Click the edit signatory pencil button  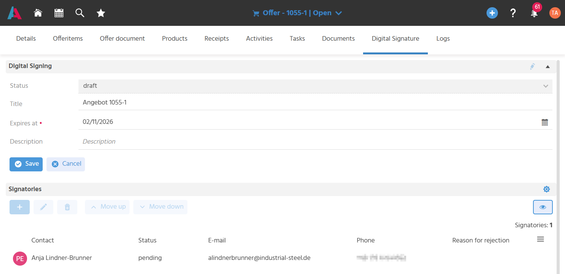click(x=43, y=207)
